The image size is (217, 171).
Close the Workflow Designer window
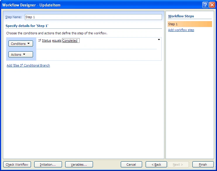tap(212, 5)
